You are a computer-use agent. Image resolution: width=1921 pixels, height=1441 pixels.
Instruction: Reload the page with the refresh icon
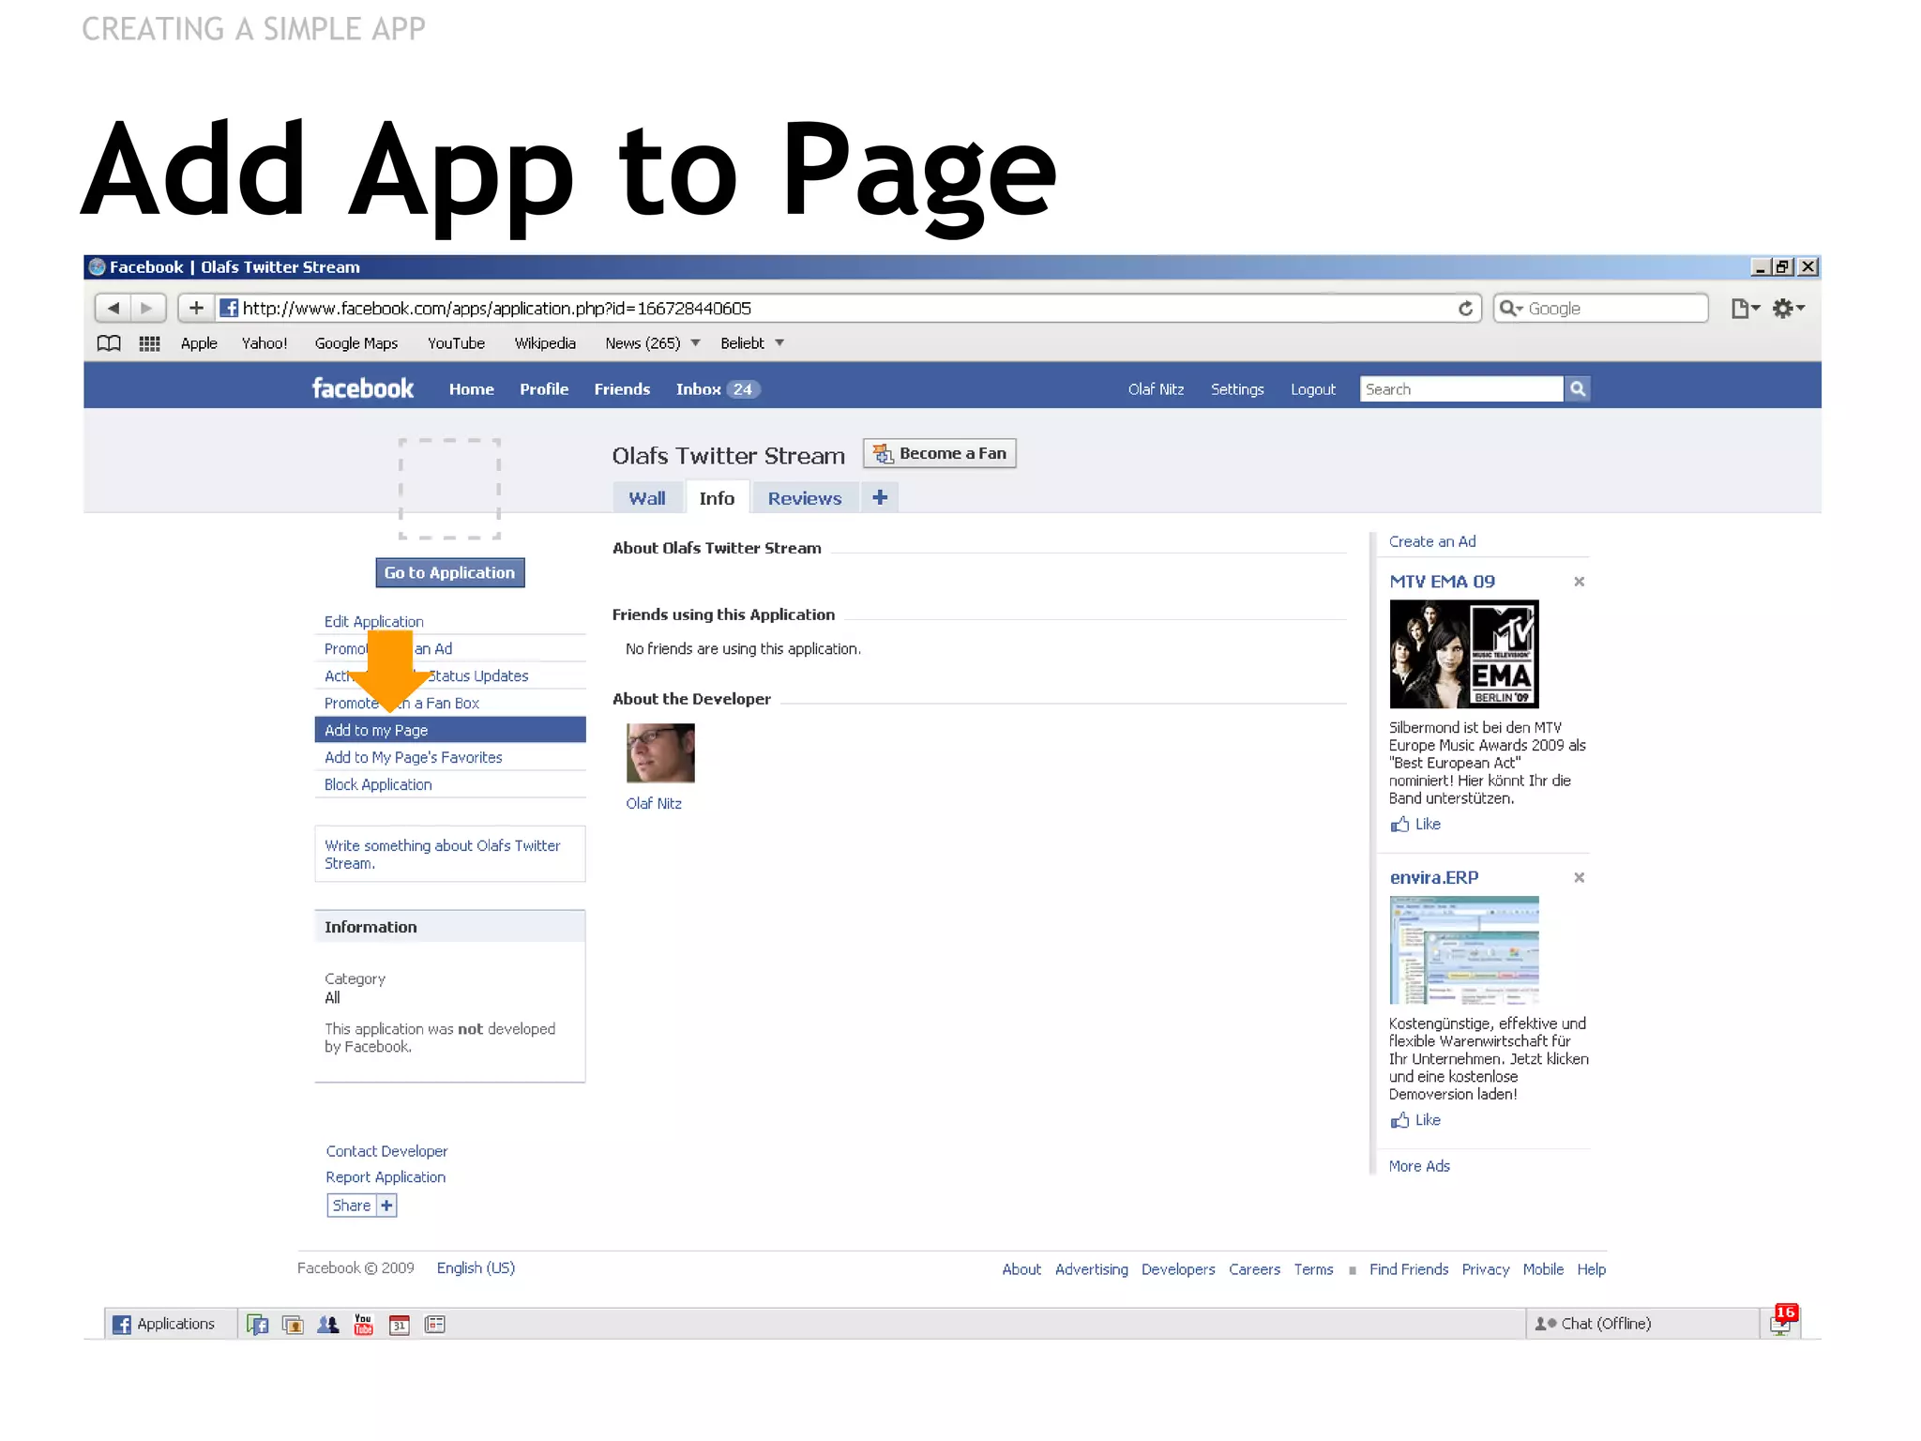(x=1465, y=308)
